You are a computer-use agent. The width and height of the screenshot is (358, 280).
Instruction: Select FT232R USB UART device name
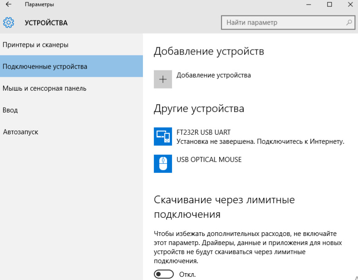(x=203, y=132)
